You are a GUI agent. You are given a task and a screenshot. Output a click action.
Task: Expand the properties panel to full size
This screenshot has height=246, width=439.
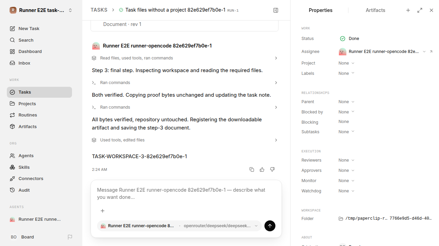[x=420, y=10]
